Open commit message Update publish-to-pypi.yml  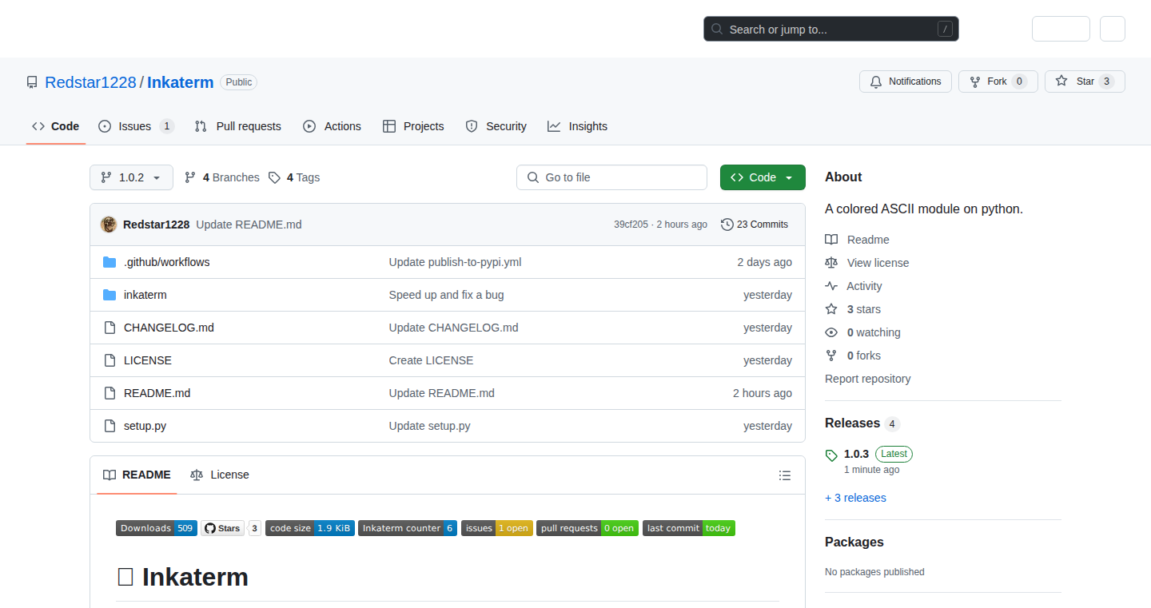point(455,262)
